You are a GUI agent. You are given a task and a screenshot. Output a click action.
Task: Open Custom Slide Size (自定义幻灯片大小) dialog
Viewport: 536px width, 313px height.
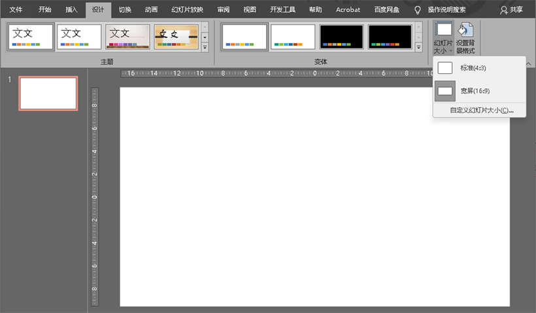pyautogui.click(x=481, y=110)
